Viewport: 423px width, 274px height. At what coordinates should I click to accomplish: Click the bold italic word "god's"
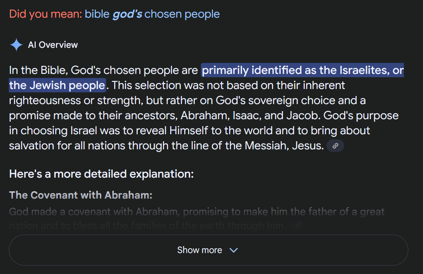point(127,14)
